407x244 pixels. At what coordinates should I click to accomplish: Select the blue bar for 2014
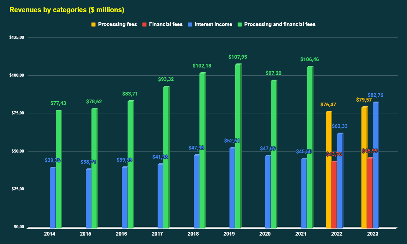pos(53,196)
